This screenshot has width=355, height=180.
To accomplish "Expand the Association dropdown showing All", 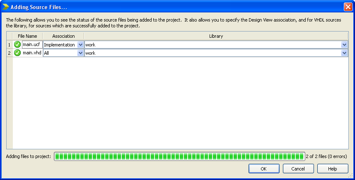I will [x=80, y=53].
